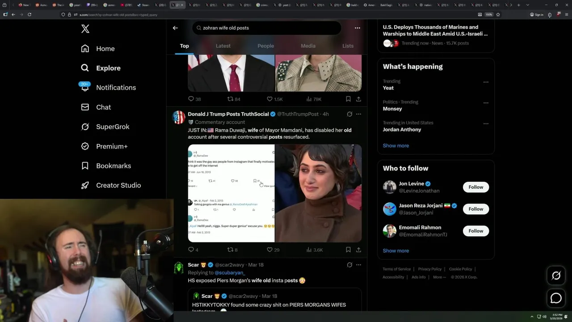Screen dimensions: 572x322
Task: Open Donald J Trump Posts TruthSocial profile avatar
Action: 179,117
